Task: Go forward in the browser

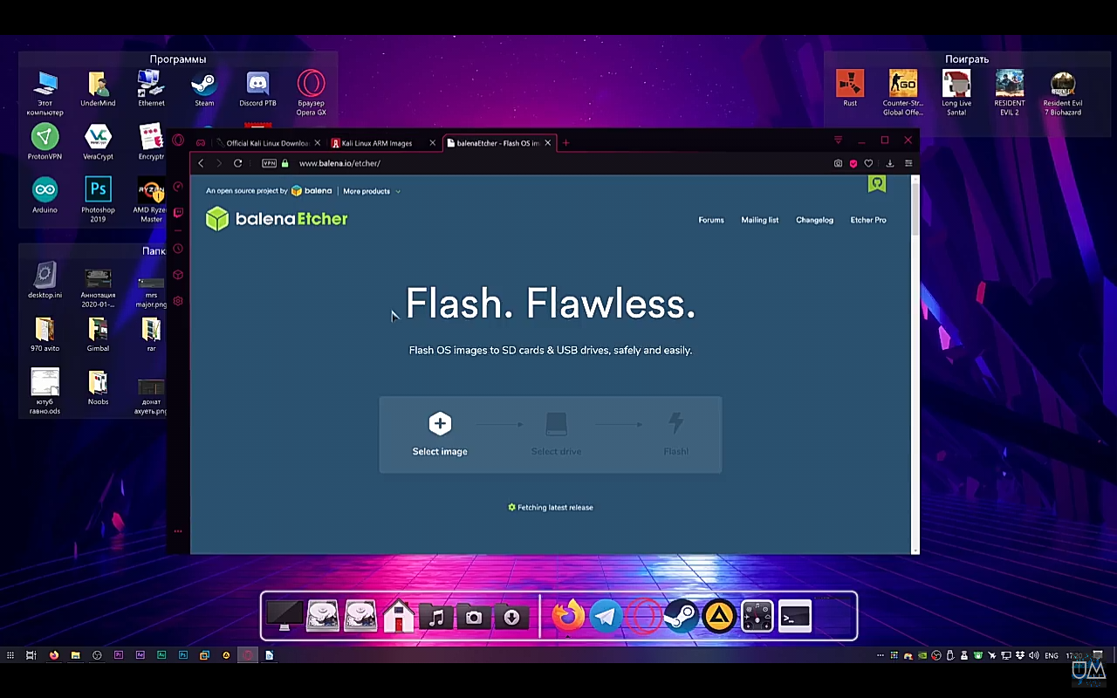Action: (219, 163)
